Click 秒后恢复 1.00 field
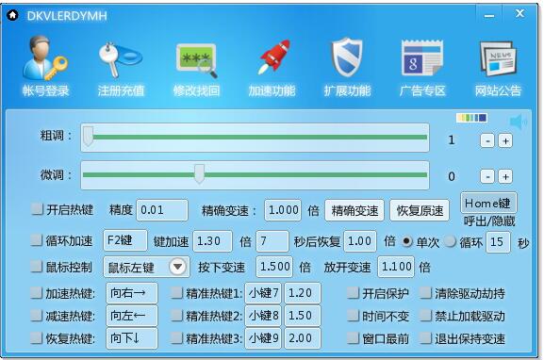The image size is (544, 360). [360, 241]
